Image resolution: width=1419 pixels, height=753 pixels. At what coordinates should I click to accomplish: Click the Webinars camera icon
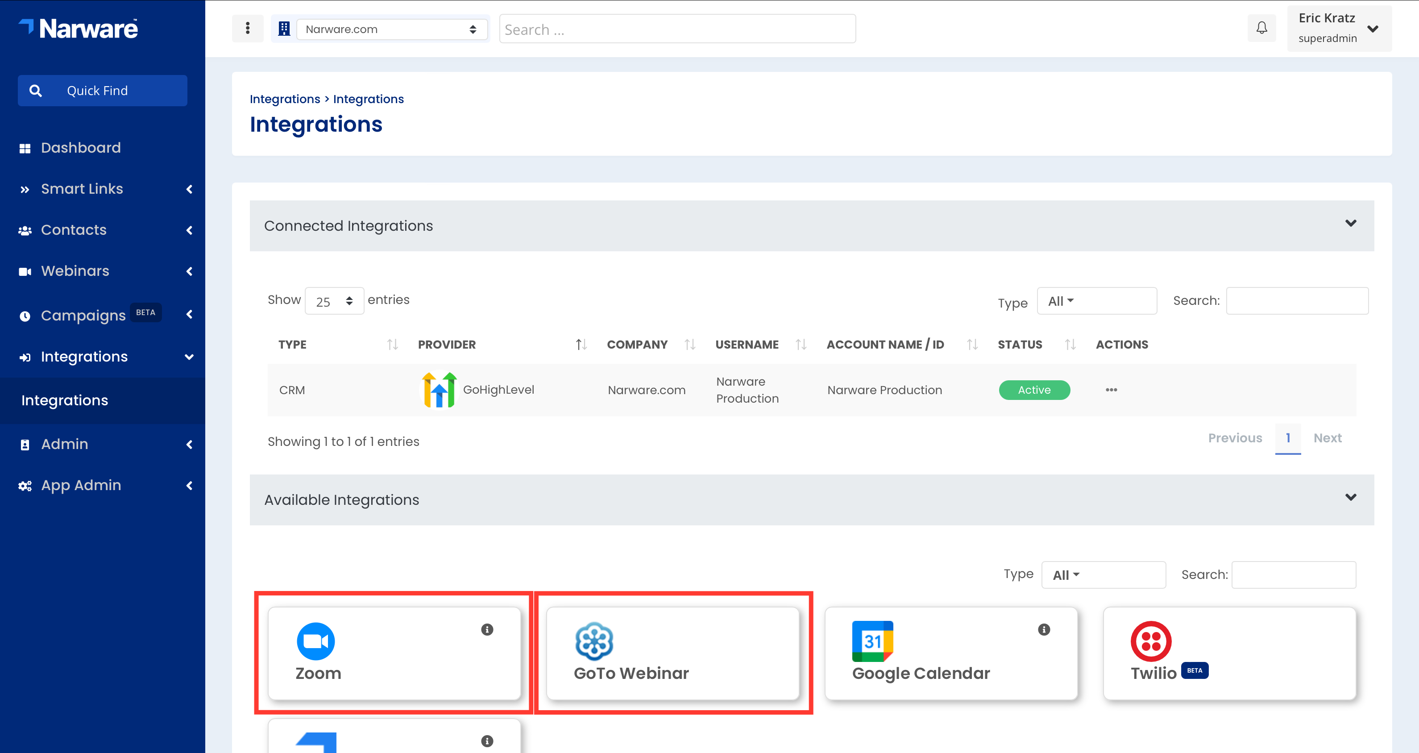coord(25,271)
